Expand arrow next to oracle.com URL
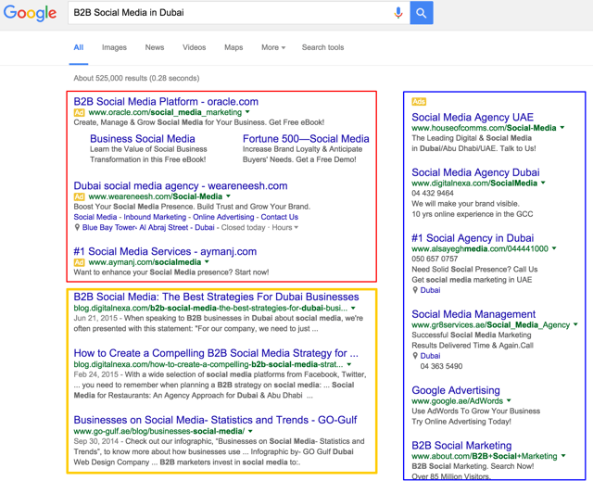 pyautogui.click(x=247, y=112)
